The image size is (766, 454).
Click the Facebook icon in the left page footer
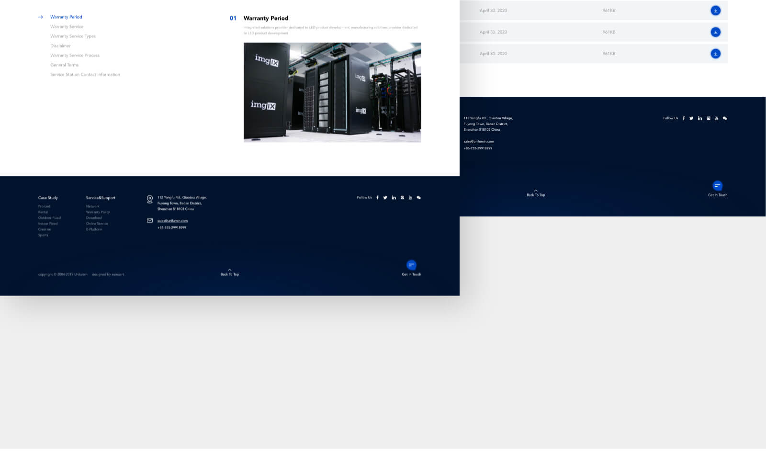click(377, 198)
